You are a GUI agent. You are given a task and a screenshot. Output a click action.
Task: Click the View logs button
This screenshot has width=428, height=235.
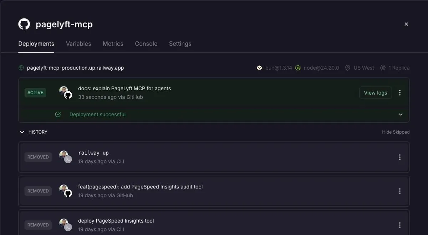(x=376, y=93)
